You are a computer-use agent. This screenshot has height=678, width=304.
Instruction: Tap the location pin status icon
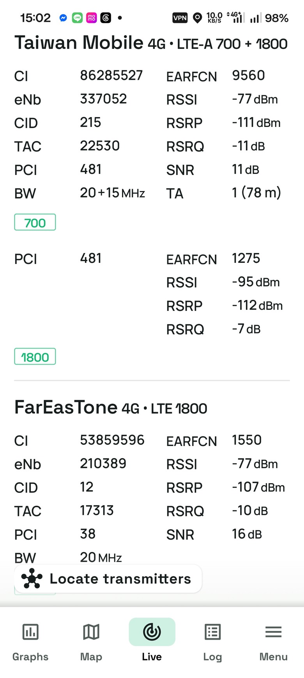pos(198,18)
